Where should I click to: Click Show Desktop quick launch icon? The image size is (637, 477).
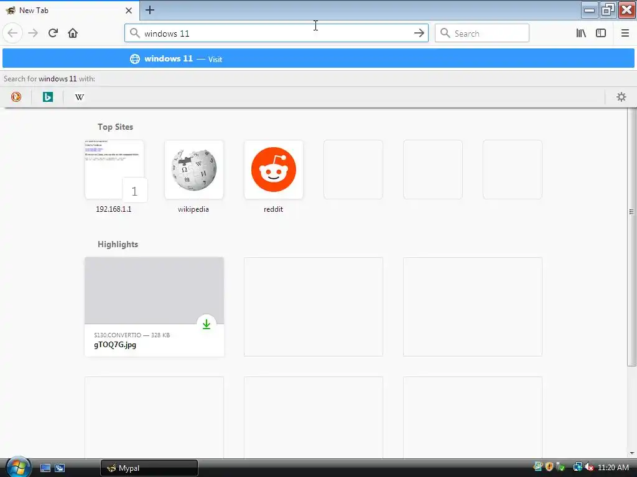(45, 468)
